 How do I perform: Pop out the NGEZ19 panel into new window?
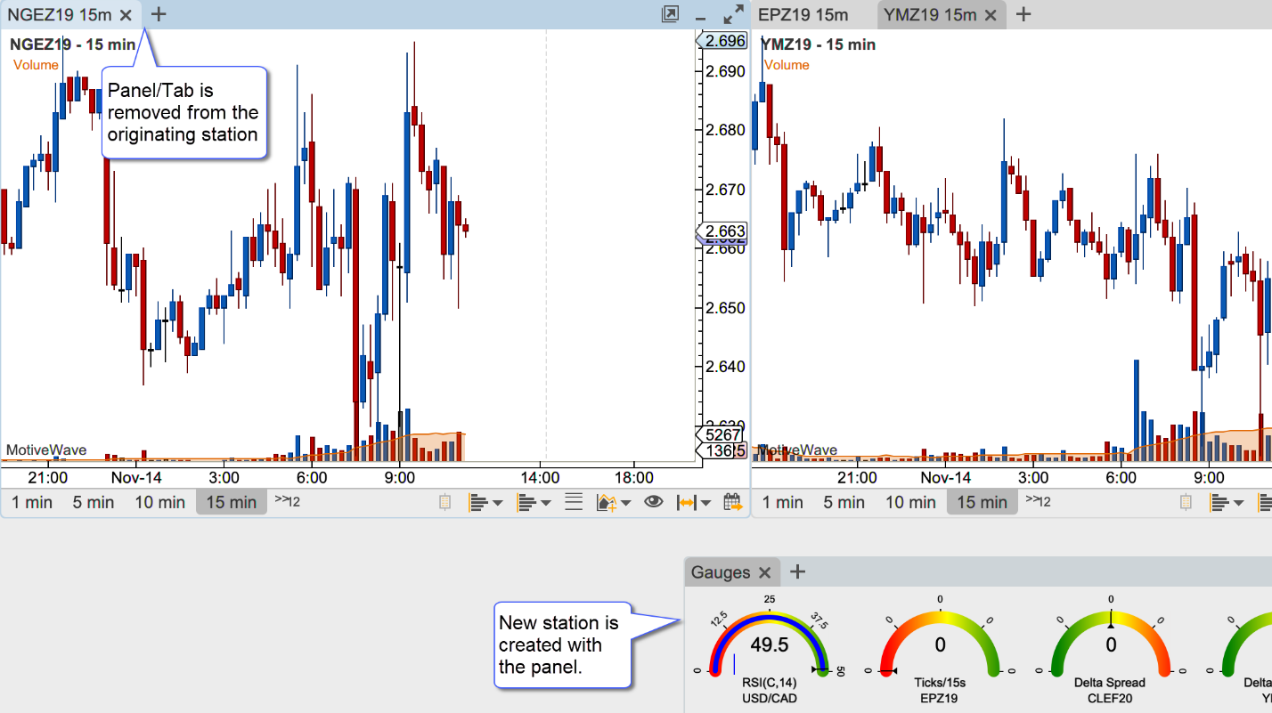coord(670,14)
